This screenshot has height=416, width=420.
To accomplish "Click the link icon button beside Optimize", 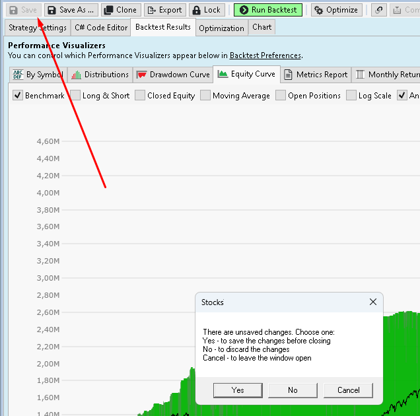I will [378, 10].
